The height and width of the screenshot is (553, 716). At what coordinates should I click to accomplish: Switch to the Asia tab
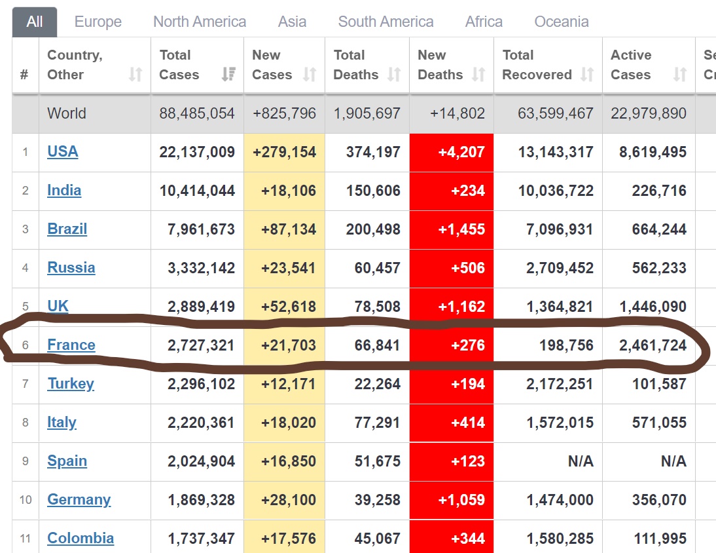pyautogui.click(x=293, y=22)
